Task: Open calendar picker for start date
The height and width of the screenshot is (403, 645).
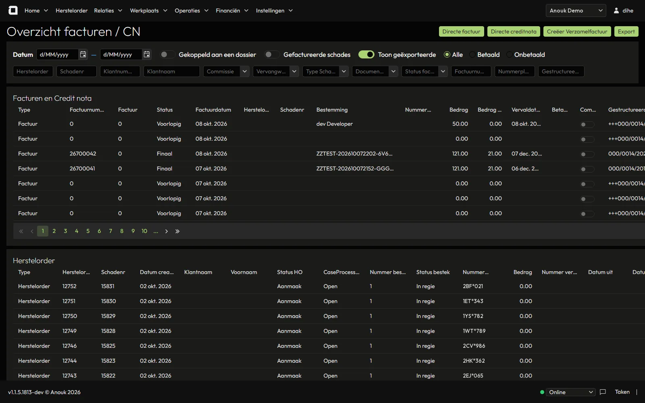Action: 83,54
